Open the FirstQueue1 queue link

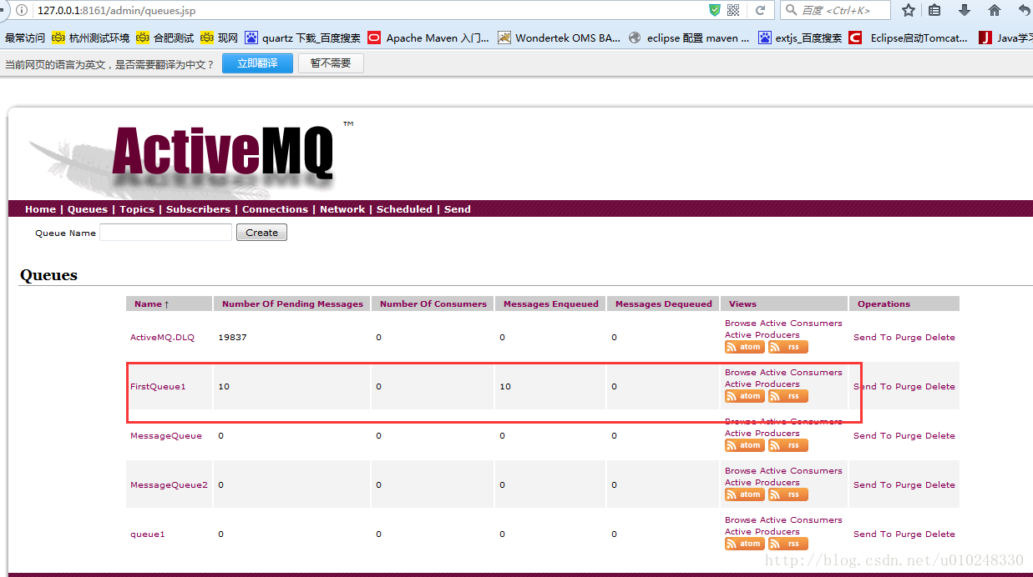(158, 387)
